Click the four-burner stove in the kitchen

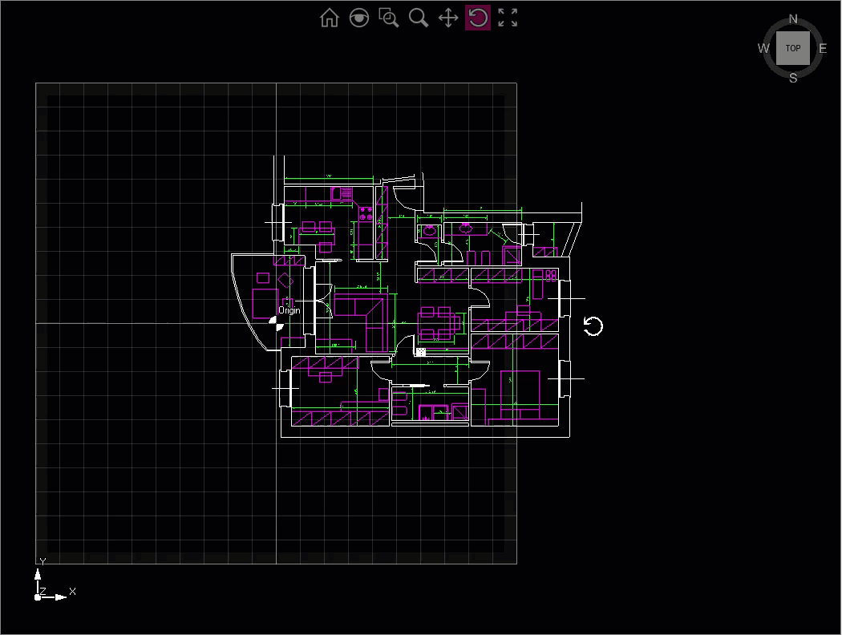(x=366, y=214)
